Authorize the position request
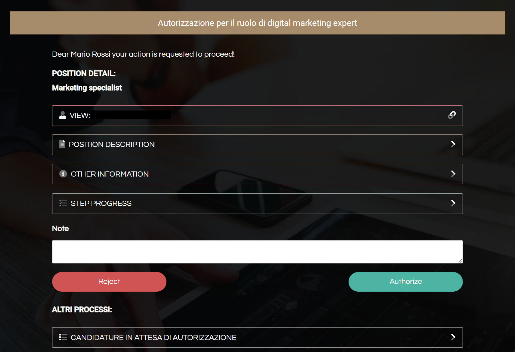 [x=406, y=282]
